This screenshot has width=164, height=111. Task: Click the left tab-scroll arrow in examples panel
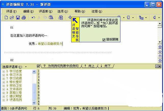click(x=157, y=66)
